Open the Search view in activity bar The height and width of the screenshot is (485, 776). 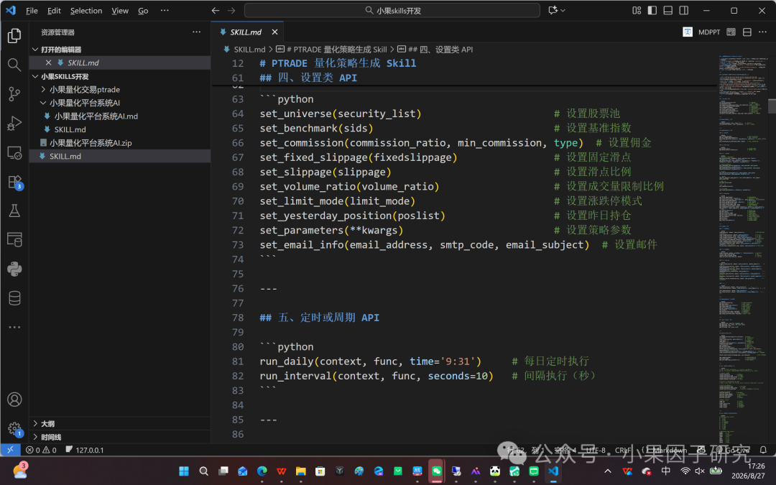(x=14, y=65)
